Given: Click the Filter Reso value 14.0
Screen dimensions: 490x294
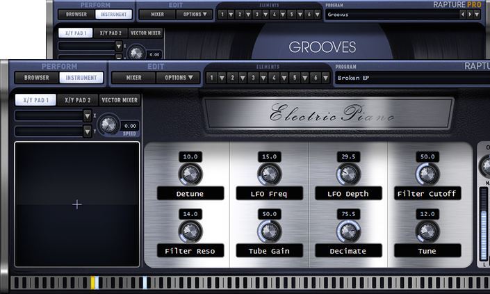Looking at the screenshot, I should (190, 214).
